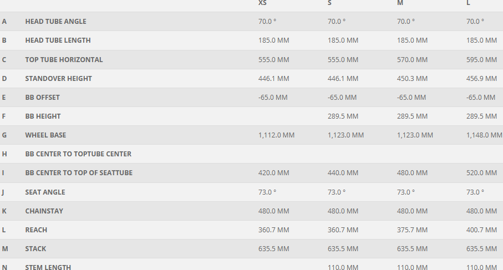The width and height of the screenshot is (503, 270).
Task: Select the CHAINSTAY row label
Action: 44,211
